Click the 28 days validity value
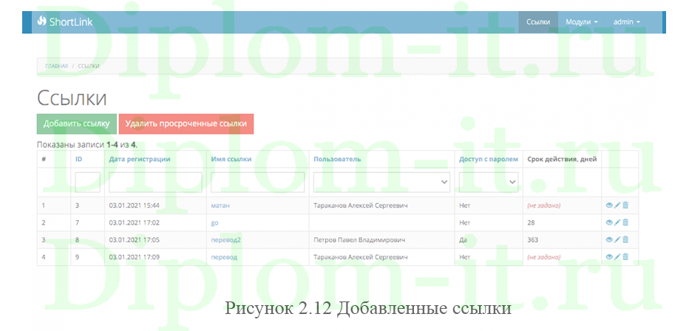This screenshot has width=689, height=331. pyautogui.click(x=531, y=222)
